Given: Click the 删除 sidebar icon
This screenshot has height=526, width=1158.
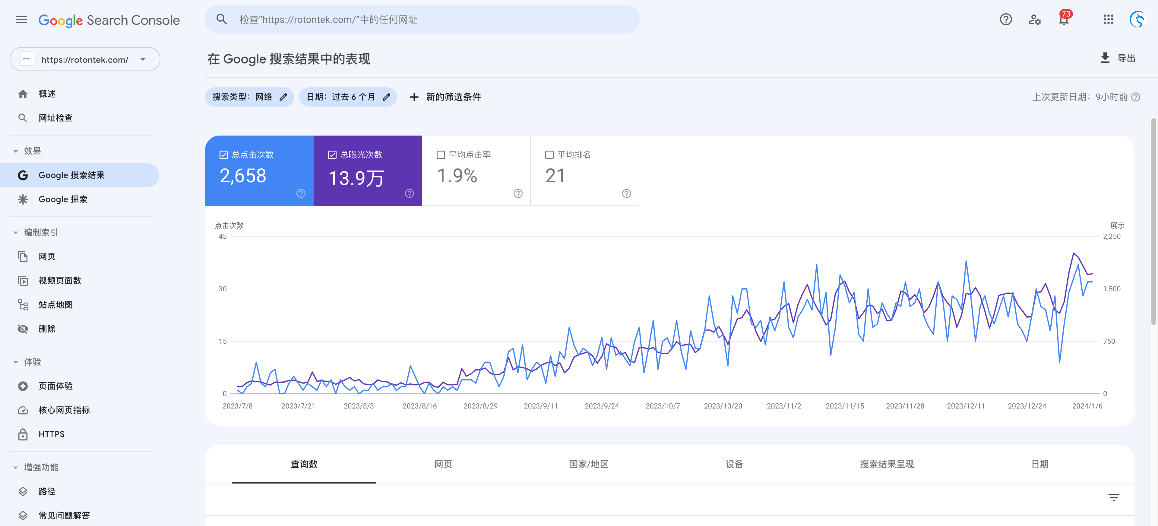Looking at the screenshot, I should tap(21, 328).
